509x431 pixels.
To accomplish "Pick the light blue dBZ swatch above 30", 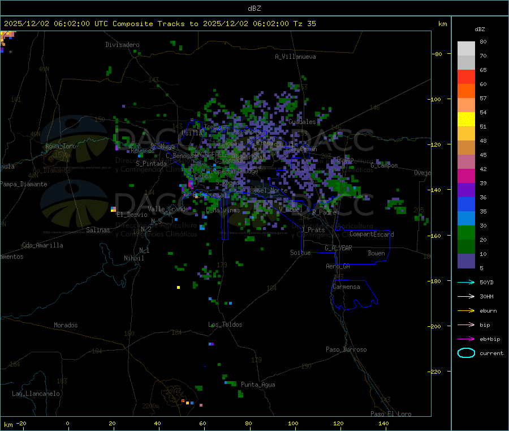I will 466,219.
